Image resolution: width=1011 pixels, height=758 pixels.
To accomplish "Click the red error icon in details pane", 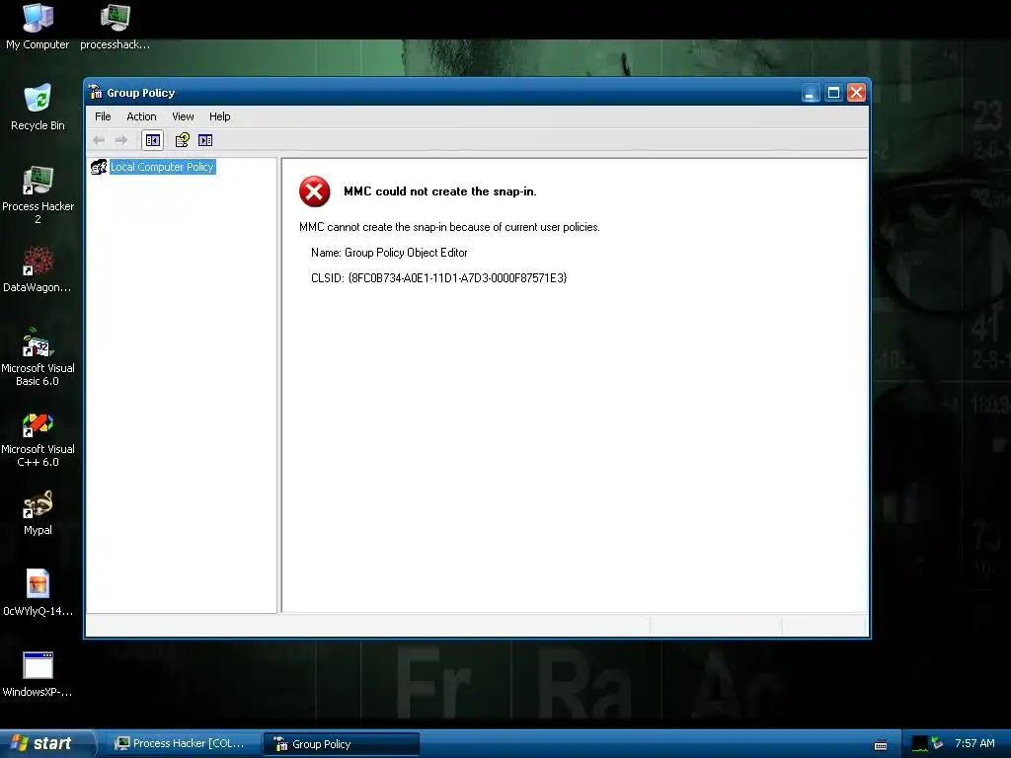I will [x=315, y=191].
